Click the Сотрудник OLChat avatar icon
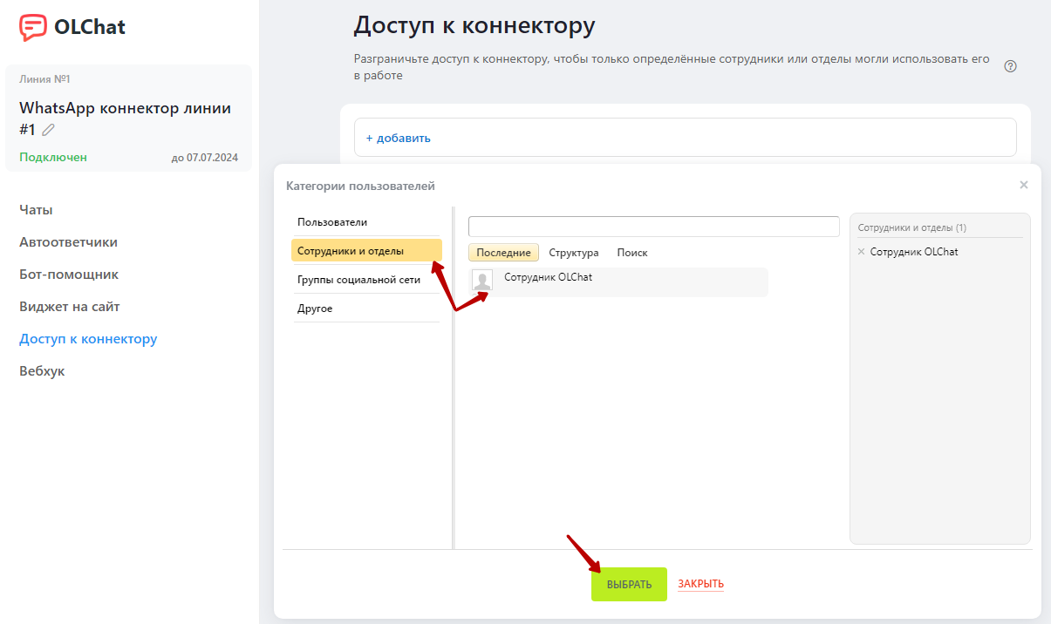This screenshot has width=1051, height=624. [482, 279]
